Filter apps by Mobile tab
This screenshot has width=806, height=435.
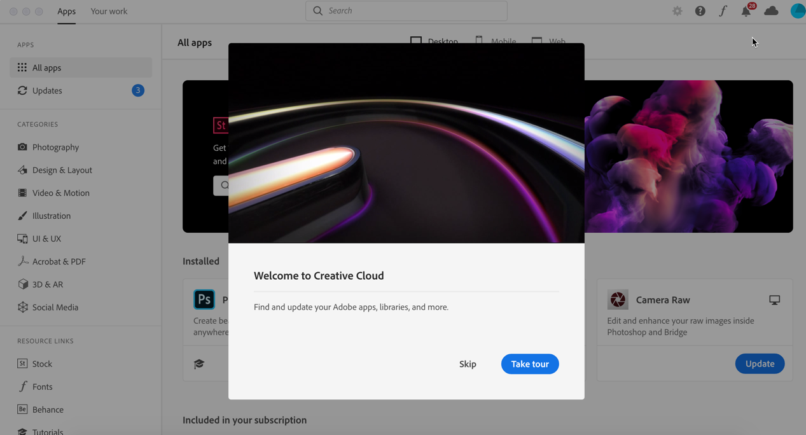[496, 41]
